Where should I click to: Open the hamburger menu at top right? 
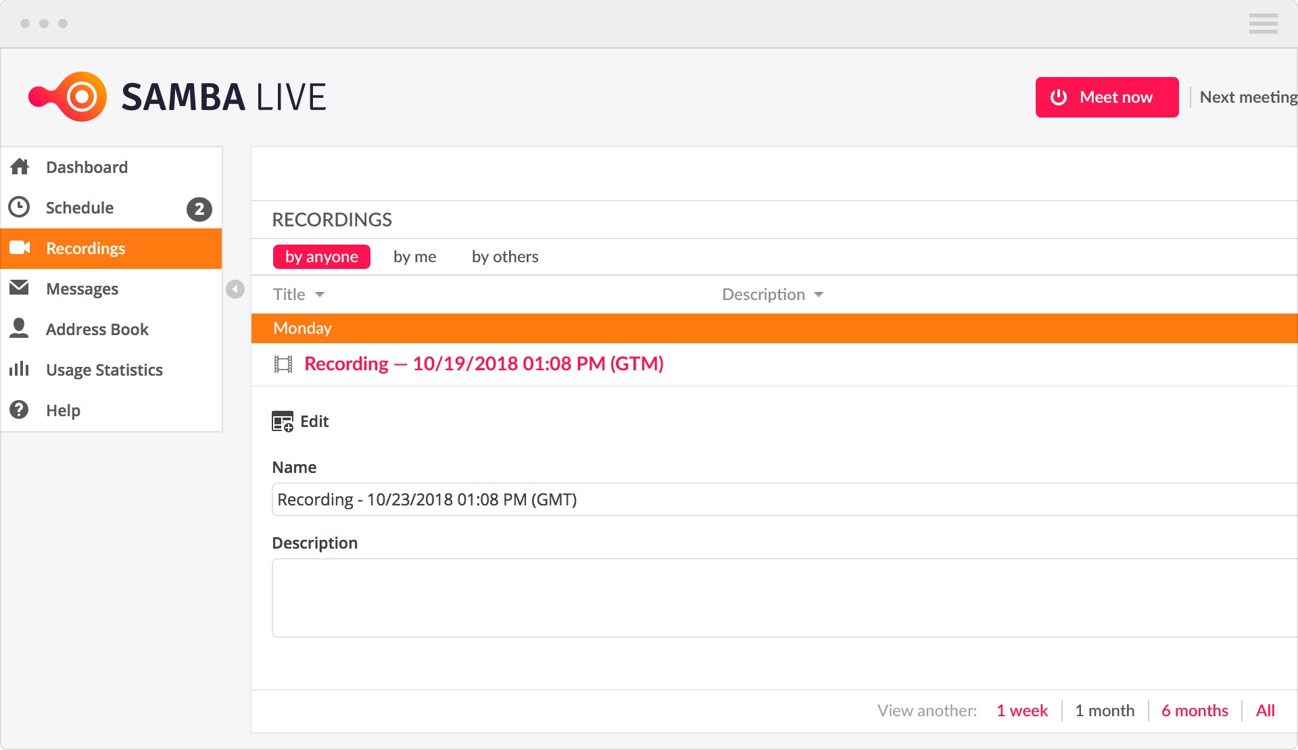pyautogui.click(x=1263, y=24)
